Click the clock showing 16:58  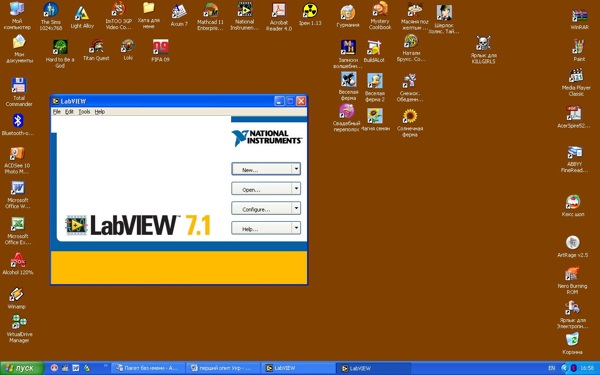pos(587,368)
